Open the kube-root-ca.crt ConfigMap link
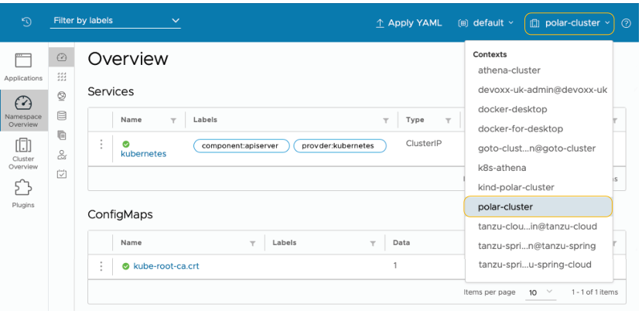 point(166,266)
